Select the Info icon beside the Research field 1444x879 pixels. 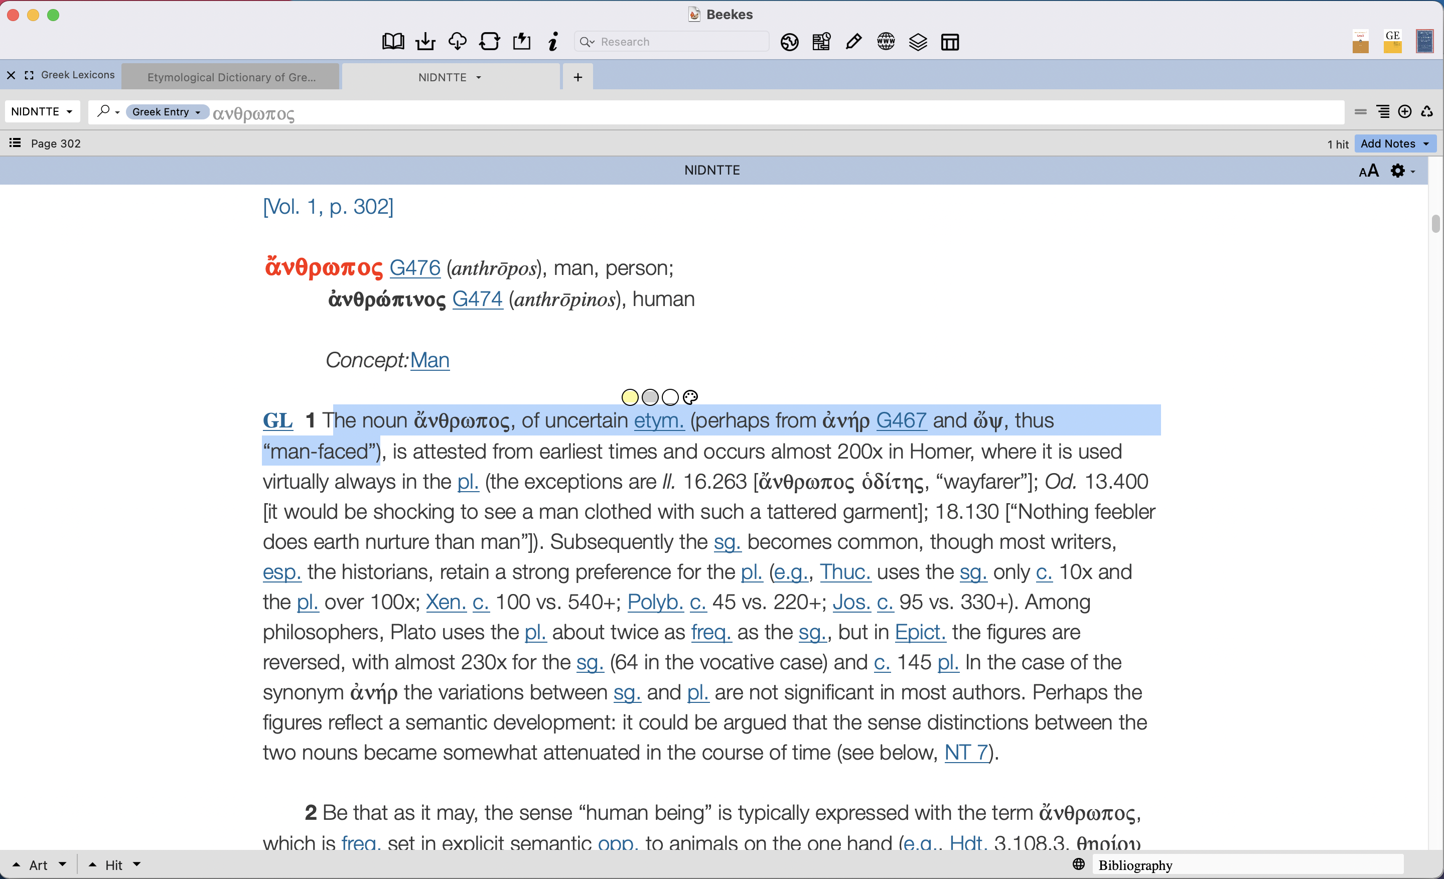coord(552,41)
